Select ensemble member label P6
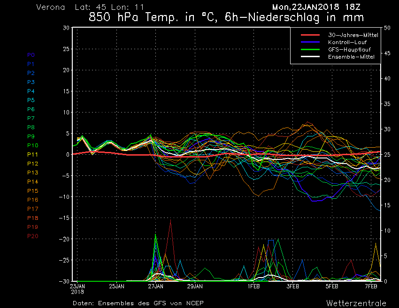The image size is (399, 308). 31,109
